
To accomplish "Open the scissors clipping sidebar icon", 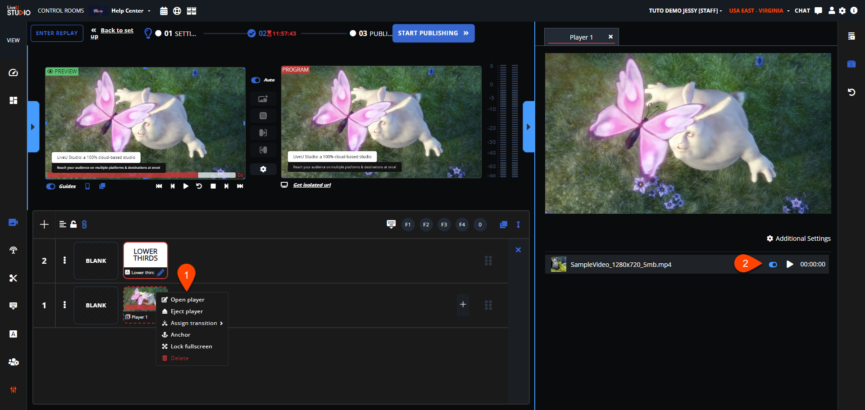I will coord(13,278).
